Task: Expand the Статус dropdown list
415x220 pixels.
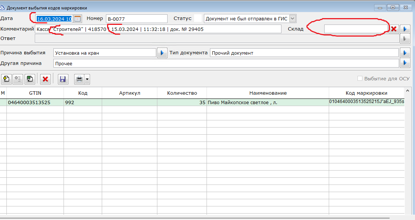Action: point(292,18)
